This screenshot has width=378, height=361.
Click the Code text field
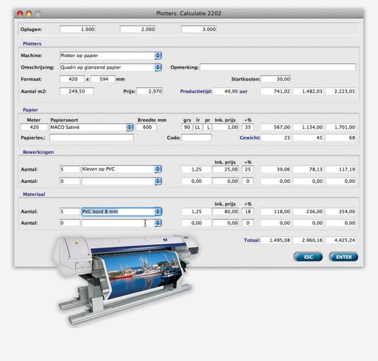pyautogui.click(x=197, y=138)
